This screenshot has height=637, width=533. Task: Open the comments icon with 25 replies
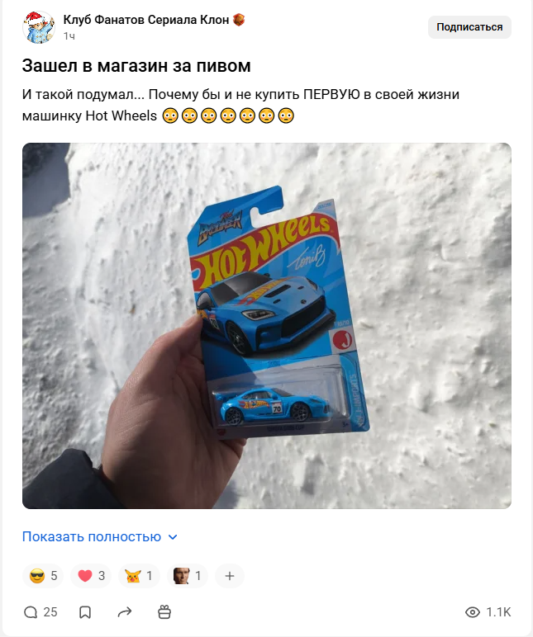(31, 612)
